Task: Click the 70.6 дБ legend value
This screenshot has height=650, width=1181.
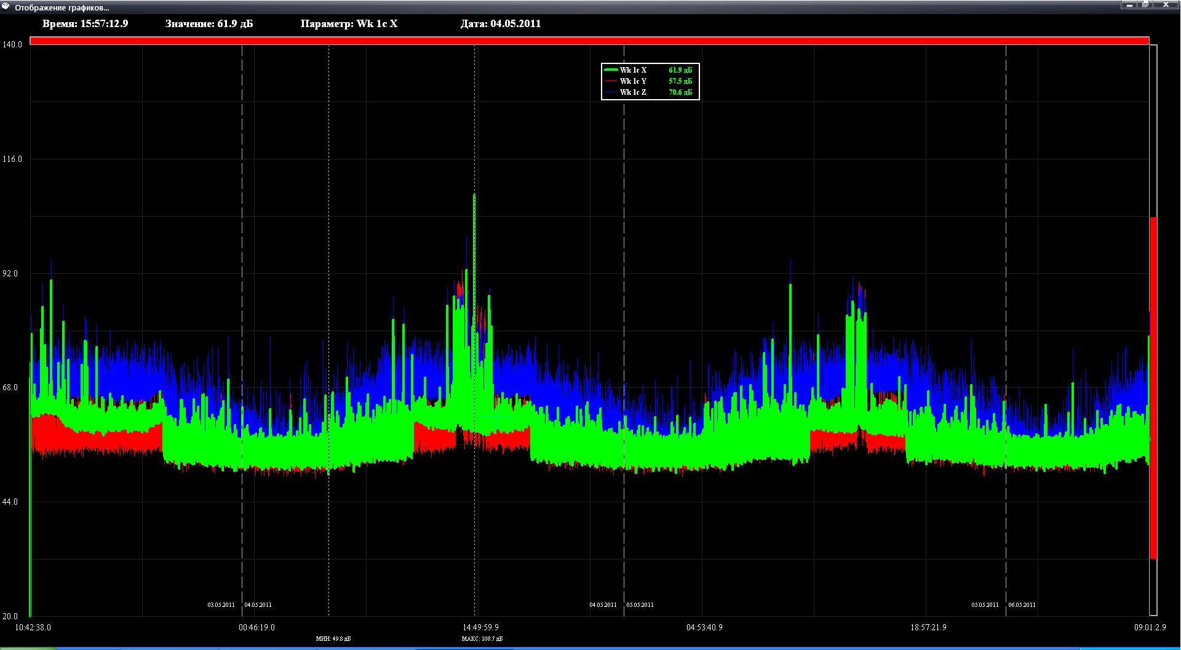Action: coord(680,92)
